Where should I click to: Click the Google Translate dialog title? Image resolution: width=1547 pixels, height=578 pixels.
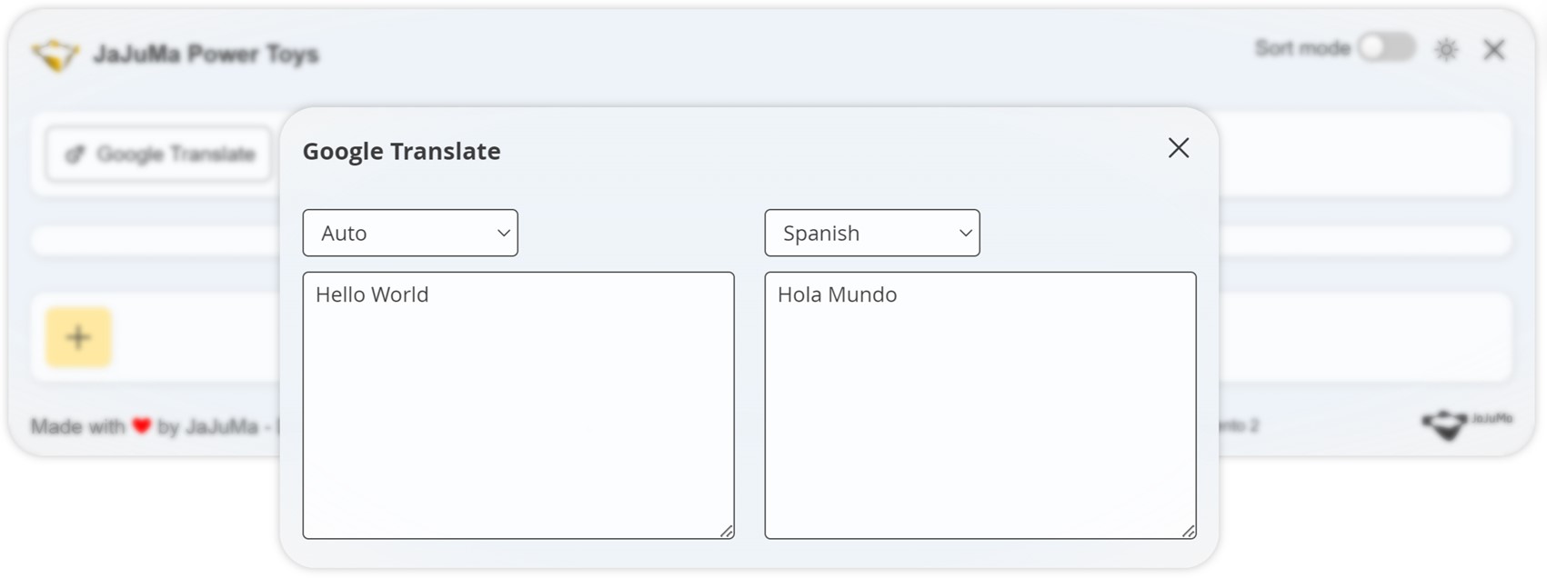pos(401,151)
